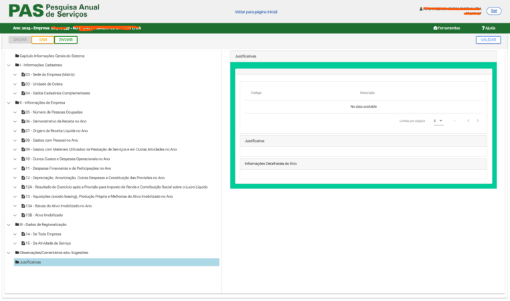Collapse III - Dados de Regionalização chevron
The width and height of the screenshot is (510, 301).
click(x=9, y=225)
